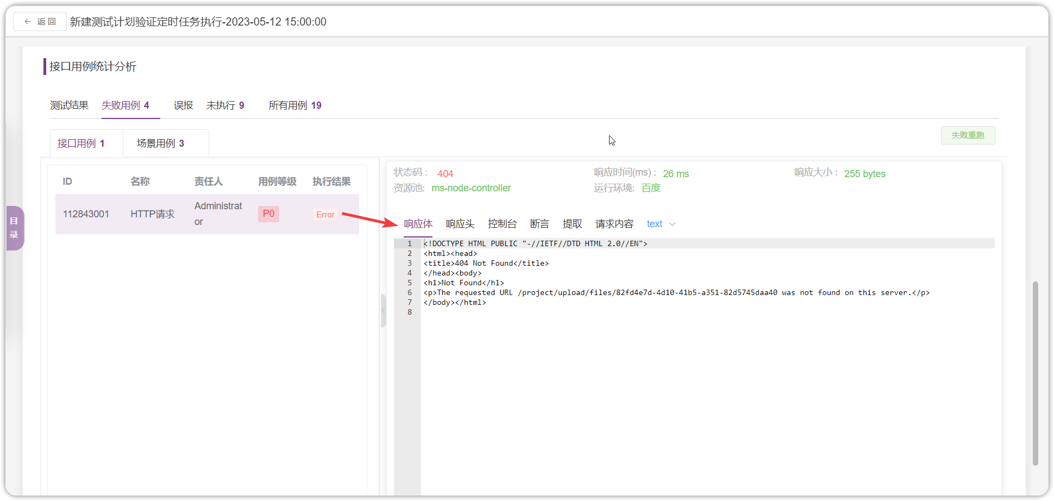The height and width of the screenshot is (501, 1054).
Task: Open the 目录 side panel handle
Action: pyautogui.click(x=15, y=228)
